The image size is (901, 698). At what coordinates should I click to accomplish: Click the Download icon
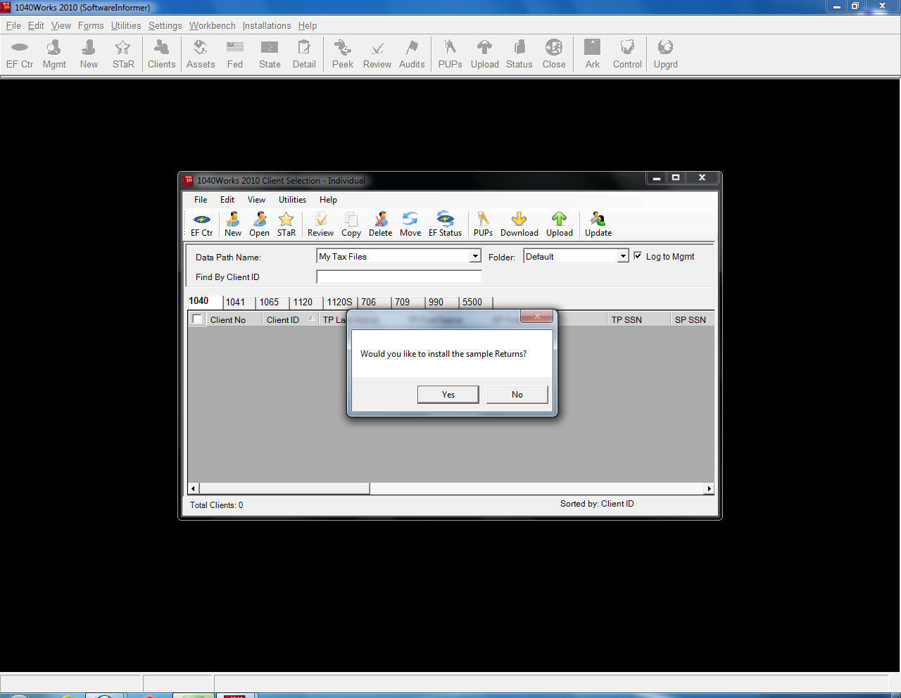519,224
